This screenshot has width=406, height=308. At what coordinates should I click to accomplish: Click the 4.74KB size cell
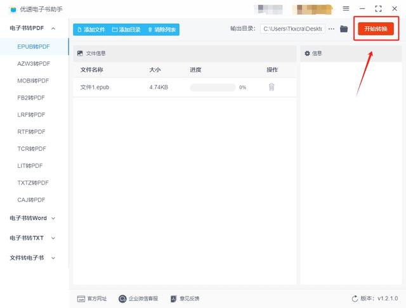click(159, 87)
